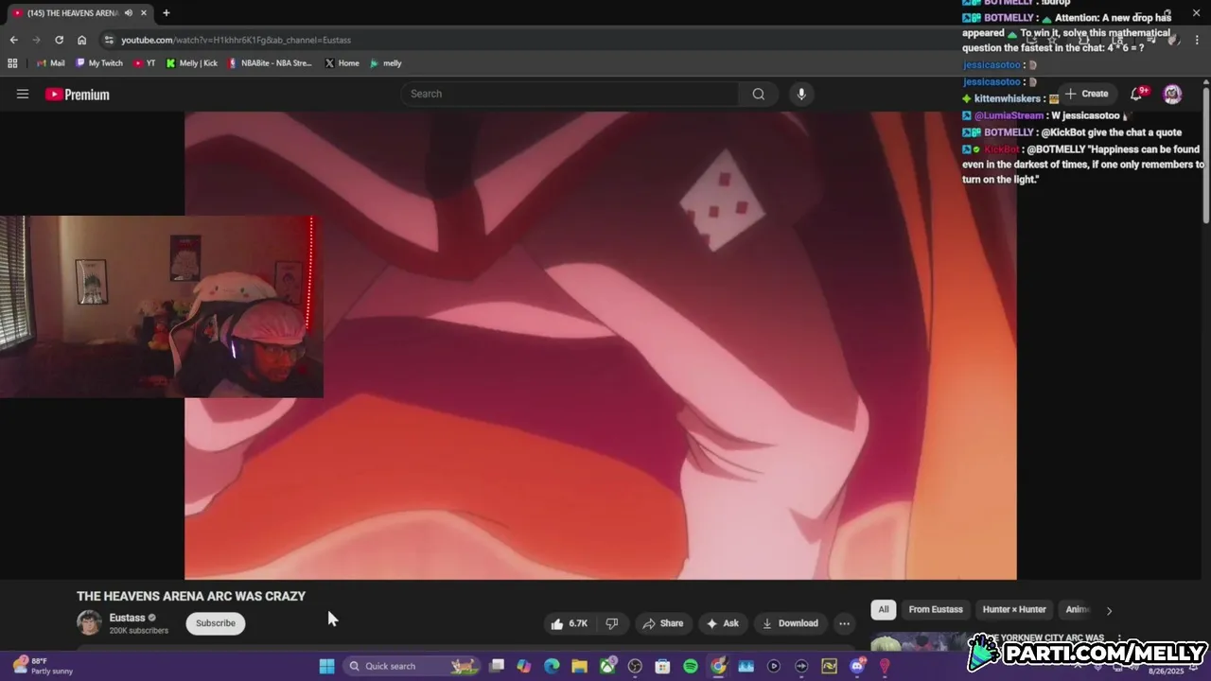Click the video title THE HEAVENS ARENA ARC
This screenshot has width=1211, height=681.
191,596
